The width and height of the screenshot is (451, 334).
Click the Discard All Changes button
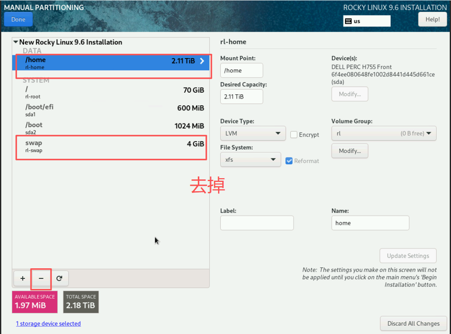(x=413, y=323)
